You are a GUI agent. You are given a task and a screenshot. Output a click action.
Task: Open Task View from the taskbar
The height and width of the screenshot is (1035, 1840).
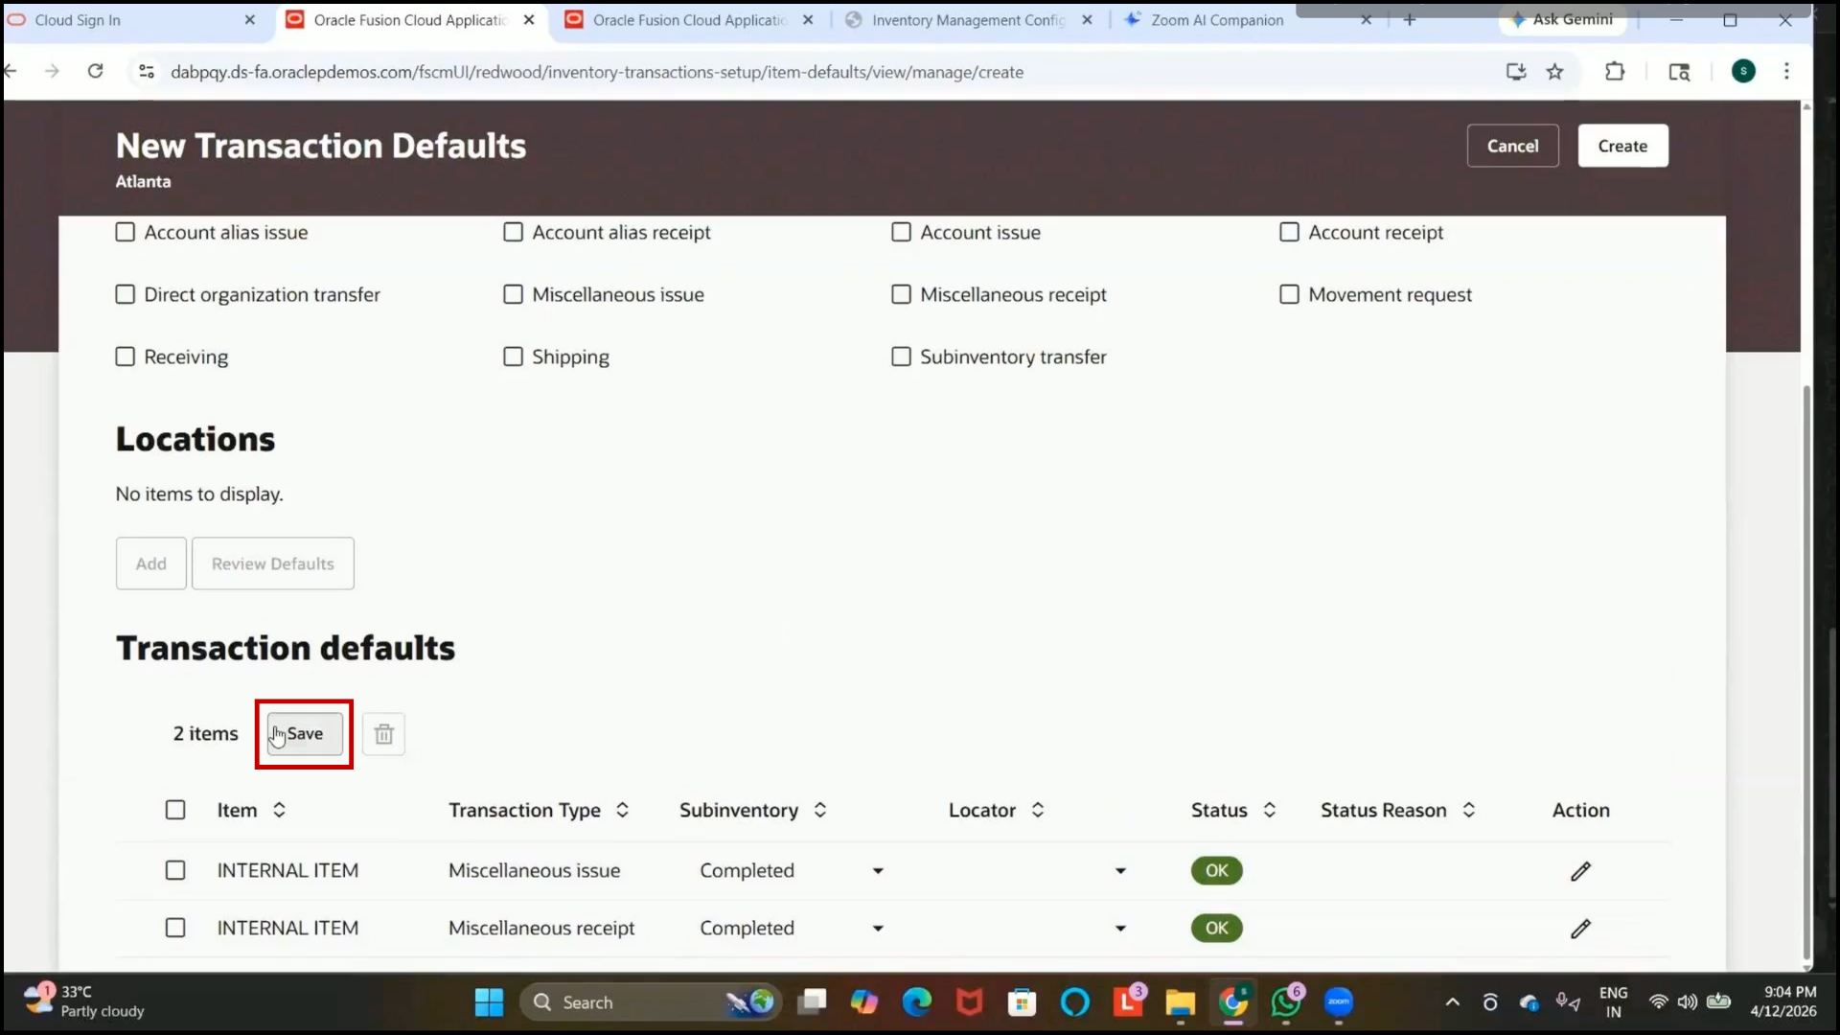coord(812,1002)
